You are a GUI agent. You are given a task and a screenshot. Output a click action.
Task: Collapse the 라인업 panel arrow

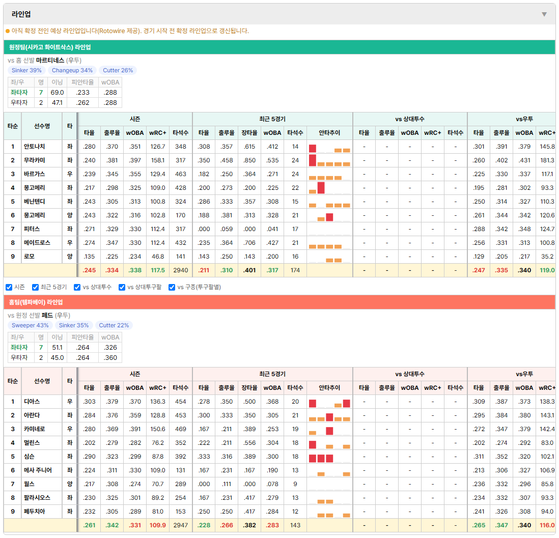(544, 14)
